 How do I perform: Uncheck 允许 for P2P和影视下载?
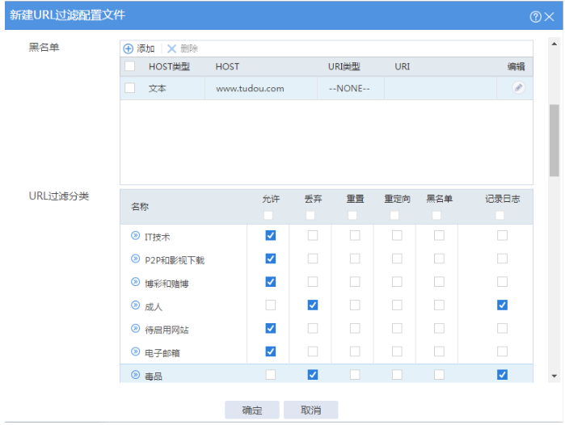[271, 259]
